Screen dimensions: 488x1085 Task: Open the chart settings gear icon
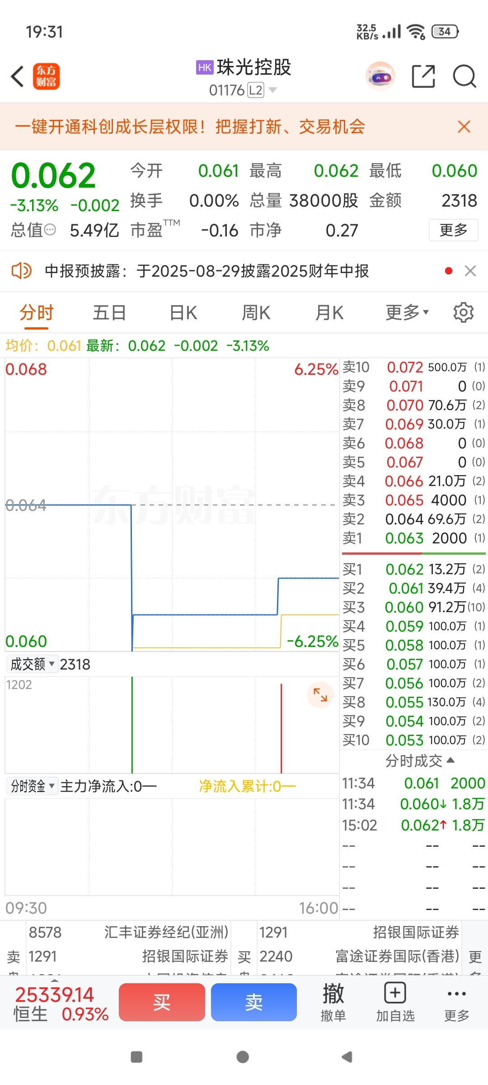pos(463,312)
